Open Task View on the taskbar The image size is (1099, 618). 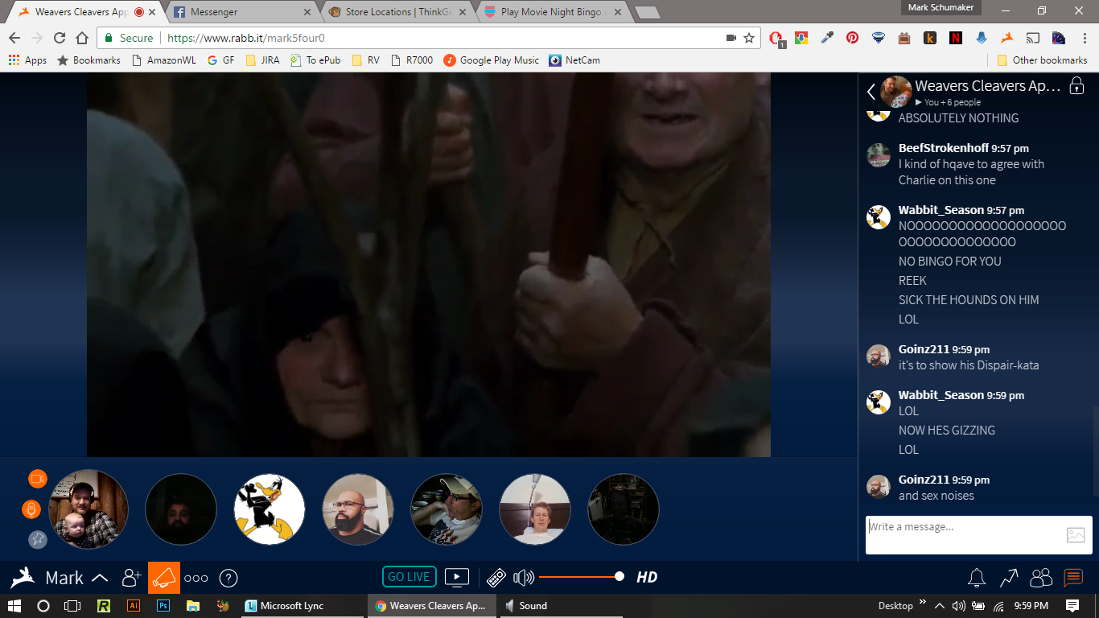coord(72,606)
